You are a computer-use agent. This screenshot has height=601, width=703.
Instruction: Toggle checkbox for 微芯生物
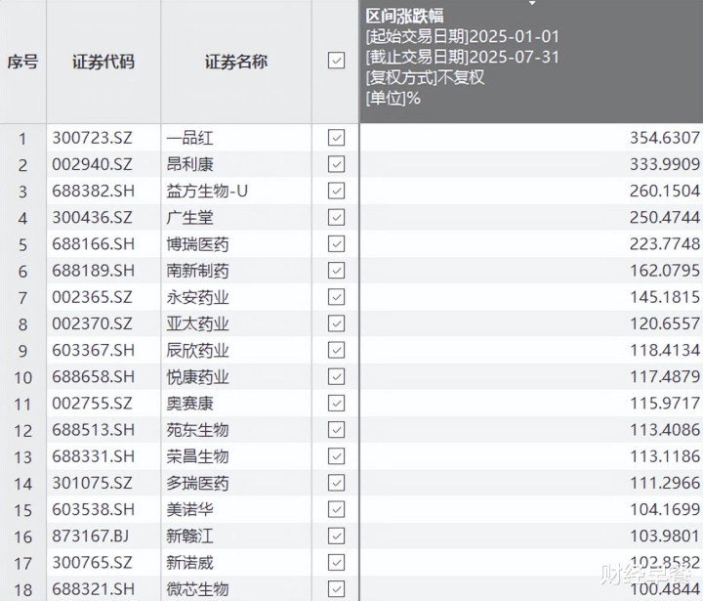(336, 588)
